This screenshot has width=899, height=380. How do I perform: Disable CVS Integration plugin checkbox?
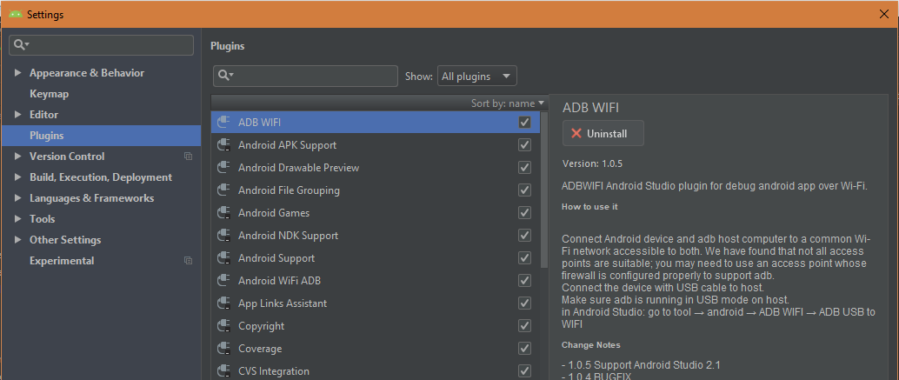[524, 370]
